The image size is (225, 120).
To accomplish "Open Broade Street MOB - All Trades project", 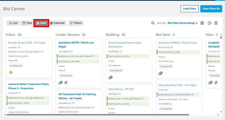I will pos(27,43).
